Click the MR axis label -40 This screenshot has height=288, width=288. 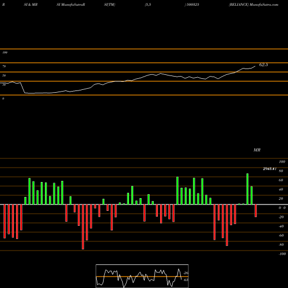click(281, 226)
